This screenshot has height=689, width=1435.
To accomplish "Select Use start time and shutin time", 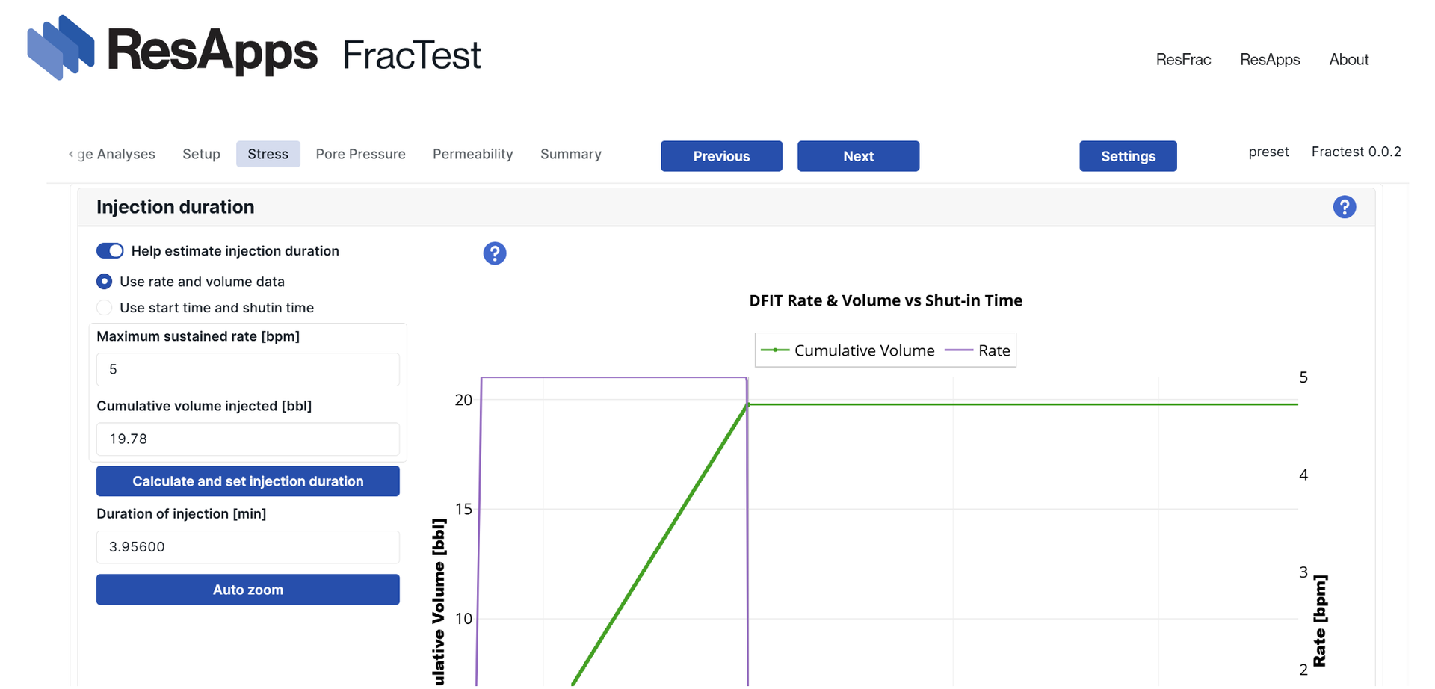I will point(105,308).
